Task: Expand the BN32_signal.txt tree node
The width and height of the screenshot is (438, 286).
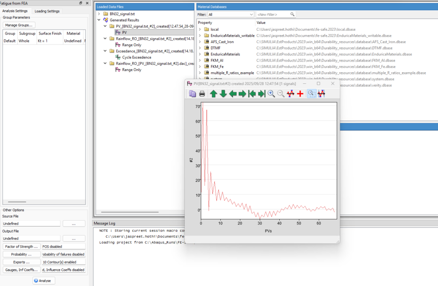Action: click(99, 14)
